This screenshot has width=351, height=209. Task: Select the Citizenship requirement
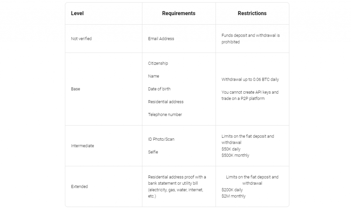(158, 63)
